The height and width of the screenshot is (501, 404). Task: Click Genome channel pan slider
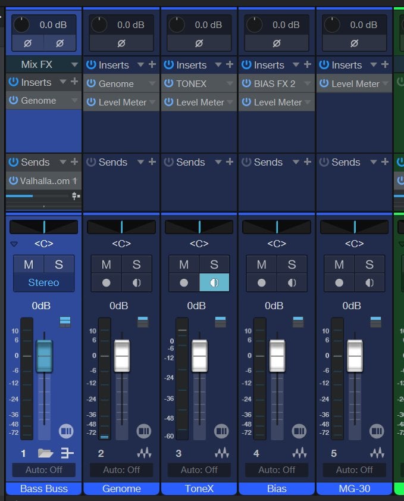[x=121, y=227]
